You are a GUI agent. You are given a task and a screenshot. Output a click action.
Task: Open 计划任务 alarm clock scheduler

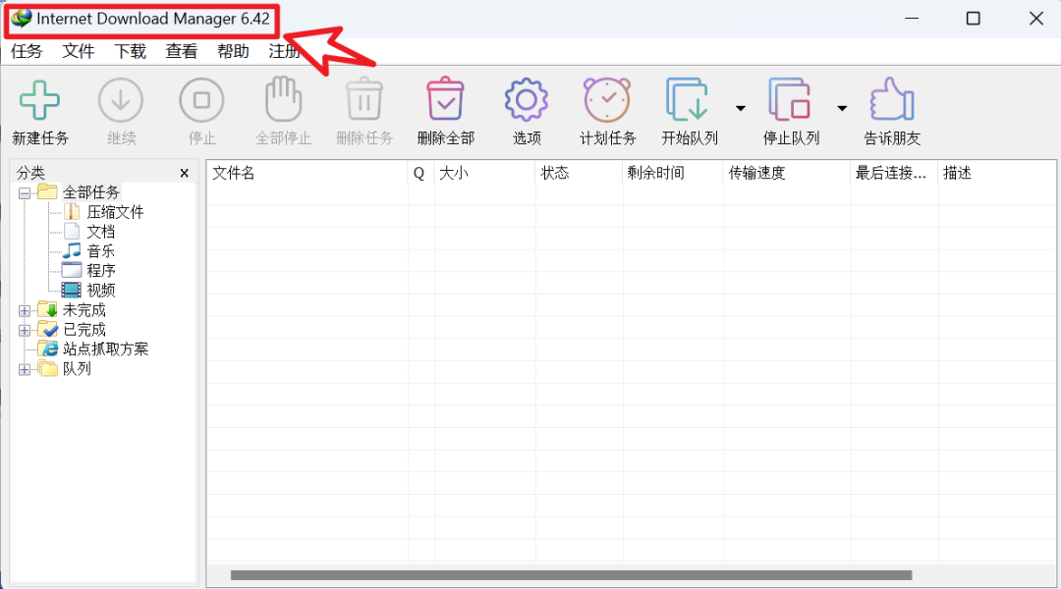coord(607,99)
